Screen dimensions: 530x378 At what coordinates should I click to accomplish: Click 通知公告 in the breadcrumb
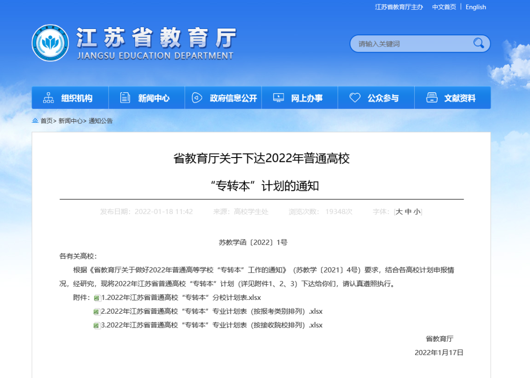tap(101, 121)
